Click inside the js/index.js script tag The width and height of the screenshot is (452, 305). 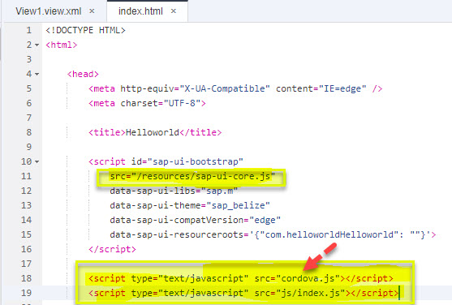(243, 293)
